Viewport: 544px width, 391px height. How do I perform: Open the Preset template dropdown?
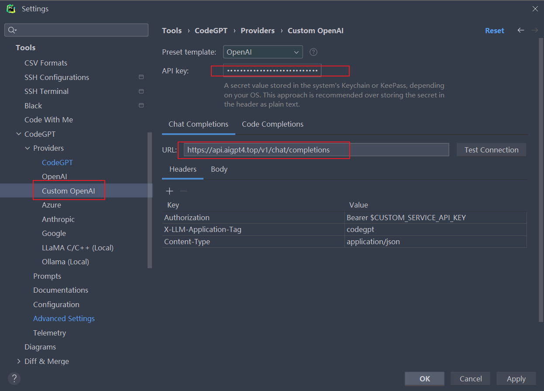pyautogui.click(x=263, y=52)
